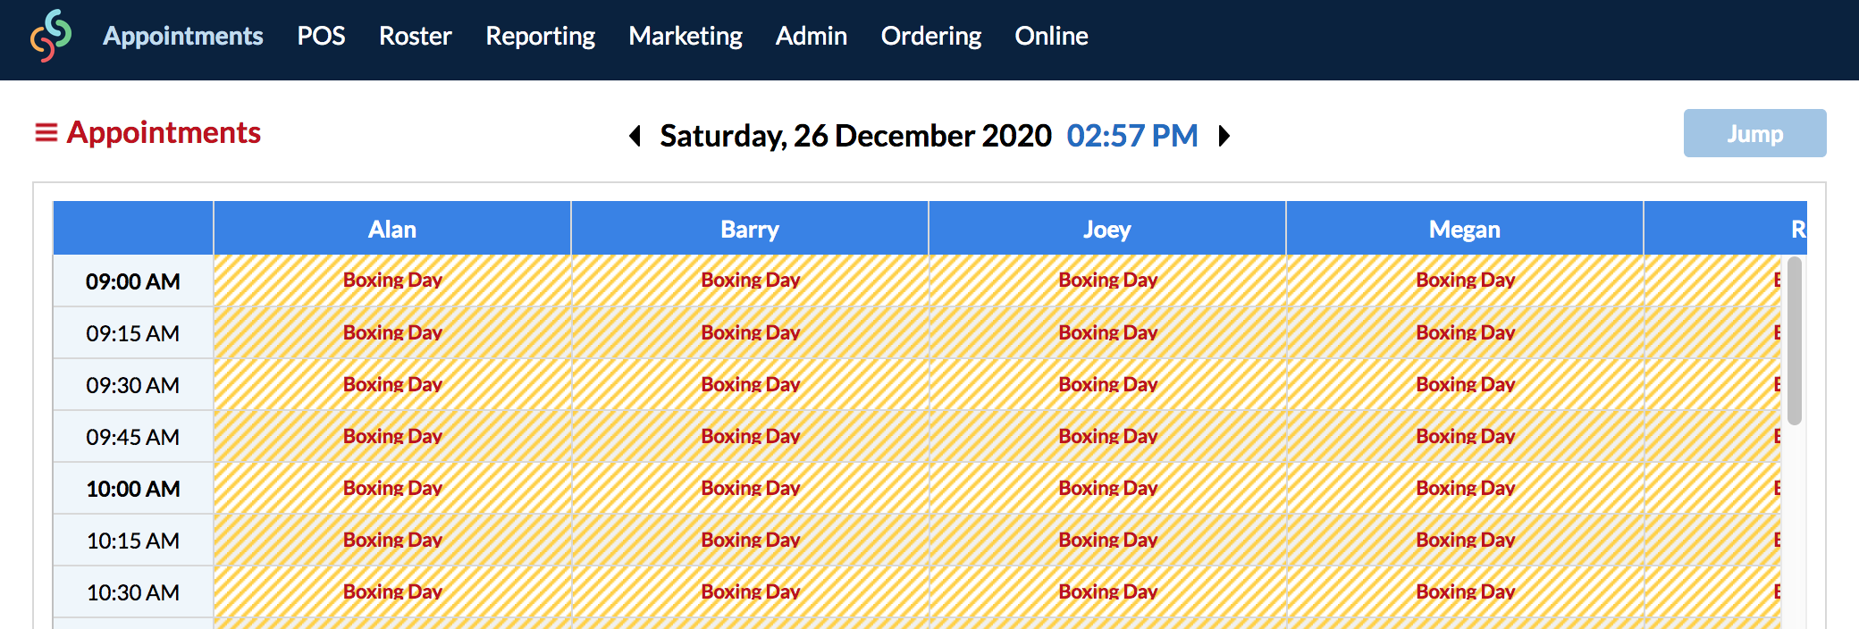1859x629 pixels.
Task: Open the hamburger menu beside Appointments
Action: tap(46, 133)
